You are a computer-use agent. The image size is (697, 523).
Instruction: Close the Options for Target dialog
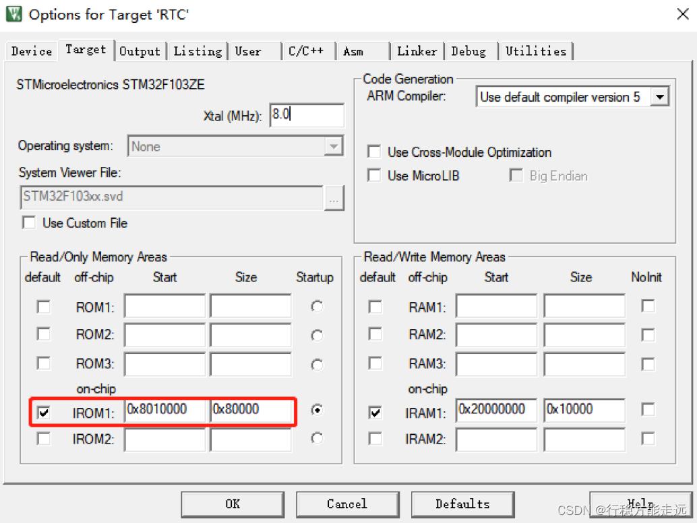[683, 14]
